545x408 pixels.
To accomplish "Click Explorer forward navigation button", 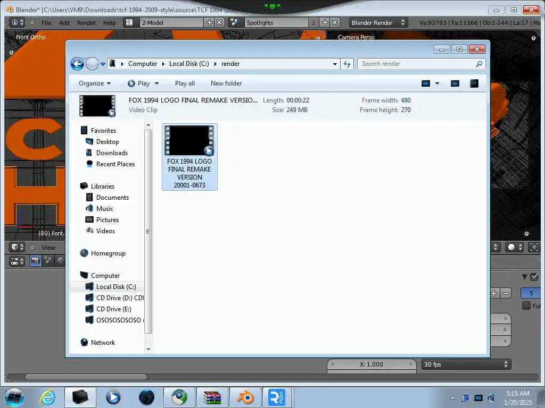I will 92,64.
